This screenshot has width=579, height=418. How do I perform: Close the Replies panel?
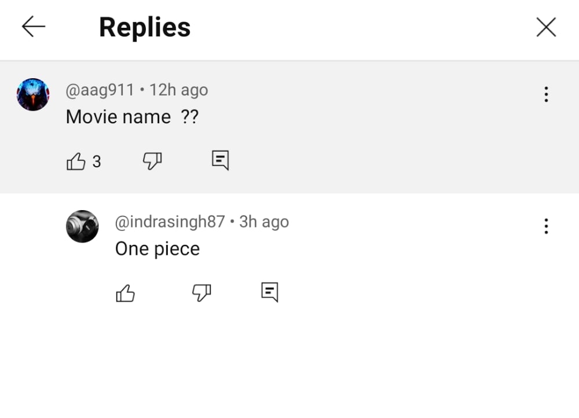(546, 27)
